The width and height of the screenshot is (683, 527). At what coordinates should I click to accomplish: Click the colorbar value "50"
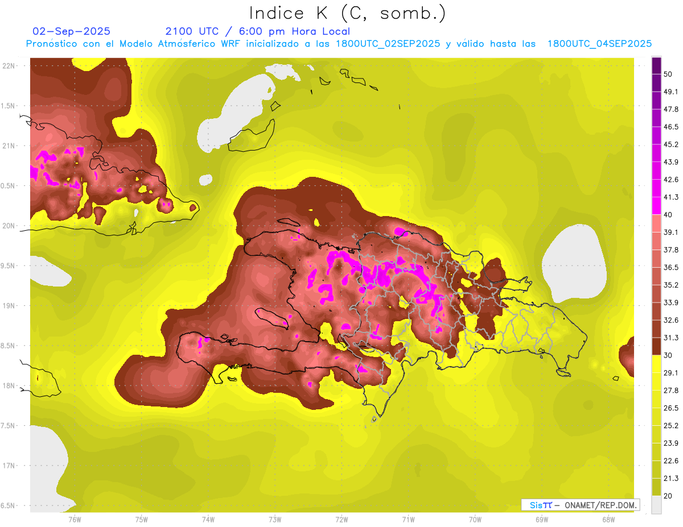pyautogui.click(x=669, y=74)
